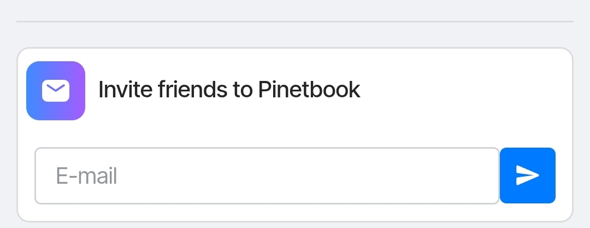Image resolution: width=590 pixels, height=228 pixels.
Task: Submit the friend invite e-mail
Action: (x=527, y=176)
